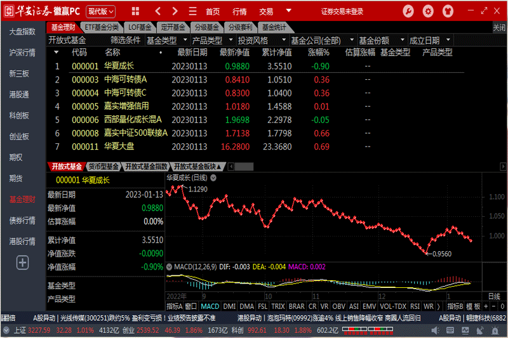Viewport: 508px width, 338px height.
Task: Select the VOL-TDX indicator
Action: click(393, 306)
